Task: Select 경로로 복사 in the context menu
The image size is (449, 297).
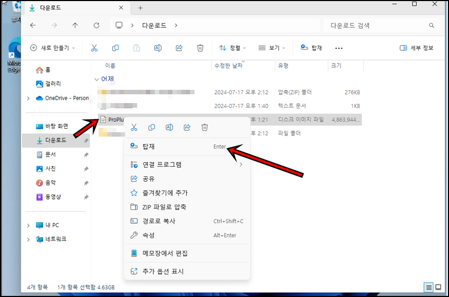Action: (x=187, y=221)
